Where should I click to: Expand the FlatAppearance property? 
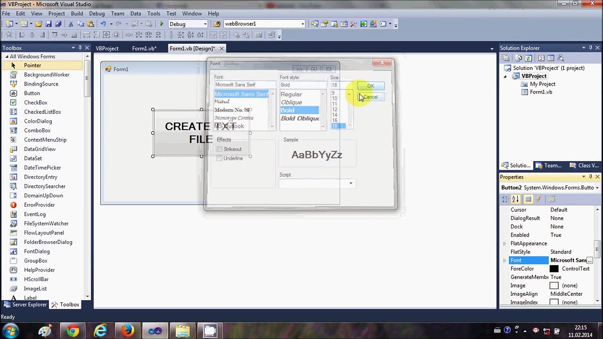coord(505,243)
